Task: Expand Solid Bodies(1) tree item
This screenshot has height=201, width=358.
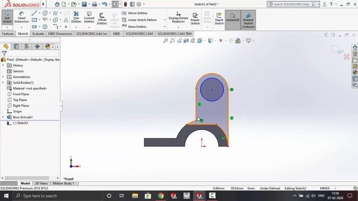Action: (3, 83)
